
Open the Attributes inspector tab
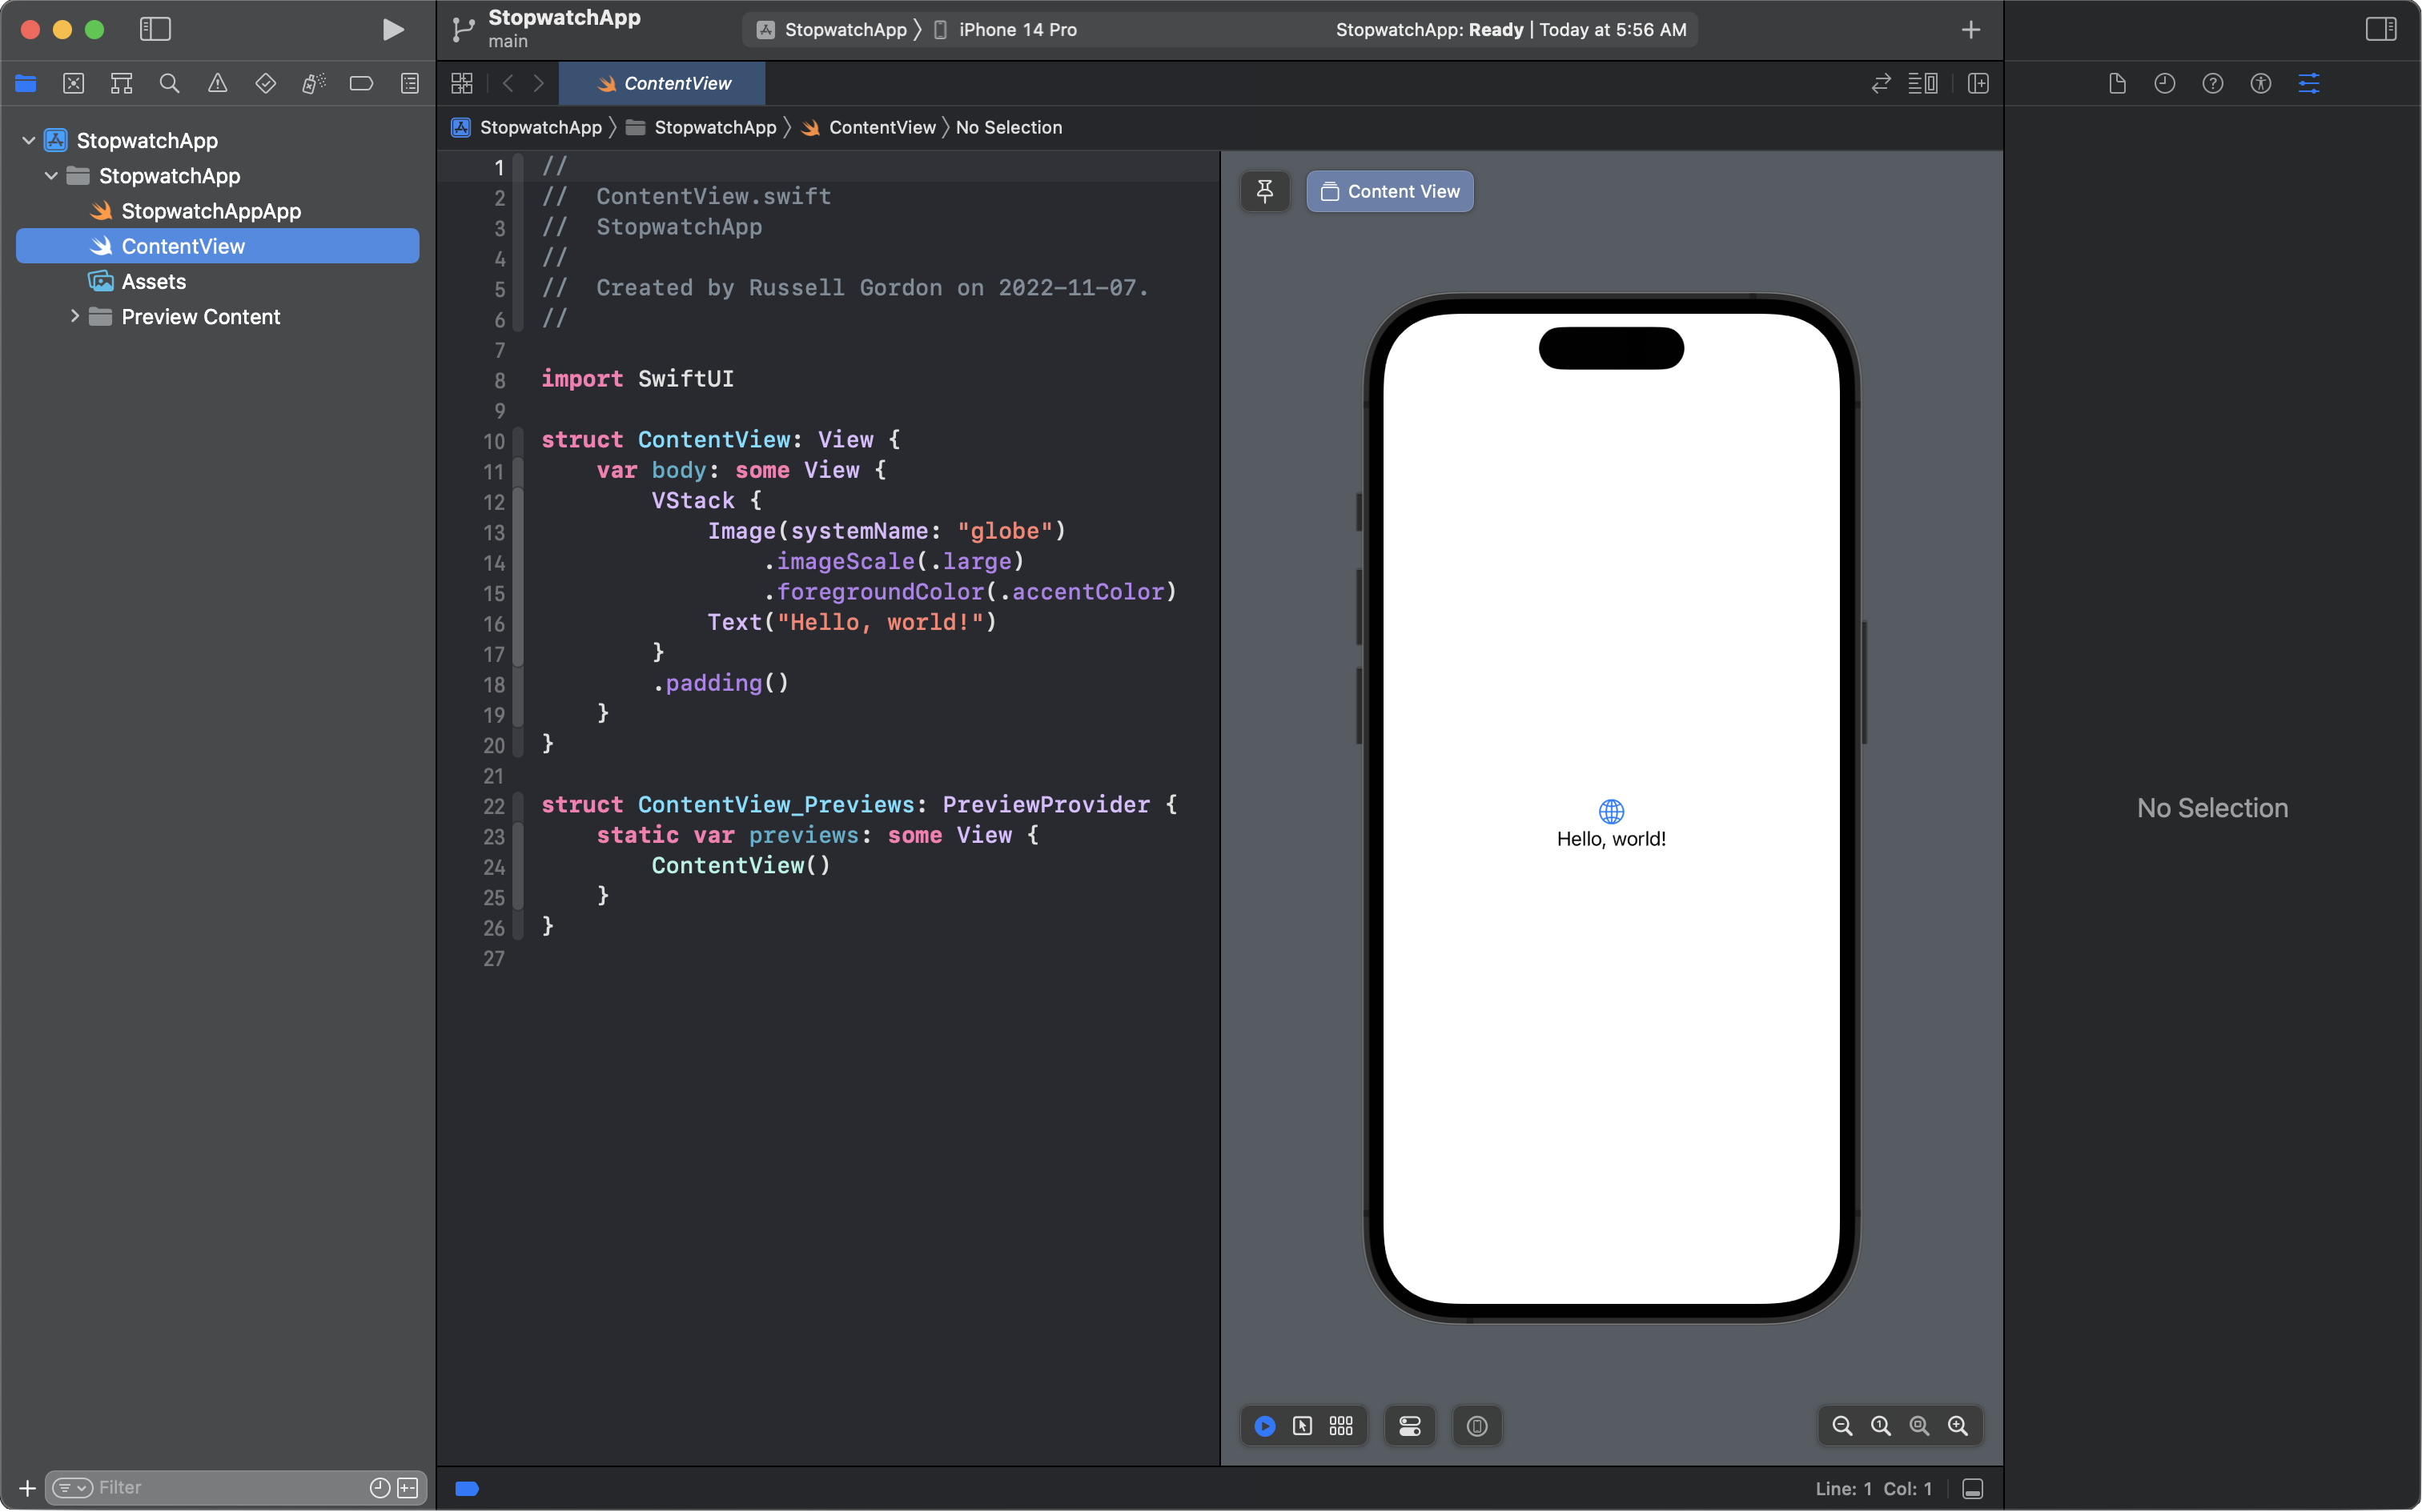click(2308, 84)
